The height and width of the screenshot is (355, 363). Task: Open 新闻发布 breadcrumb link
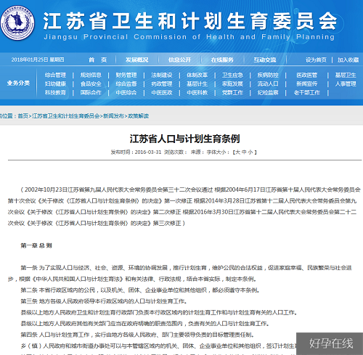pos(113,116)
